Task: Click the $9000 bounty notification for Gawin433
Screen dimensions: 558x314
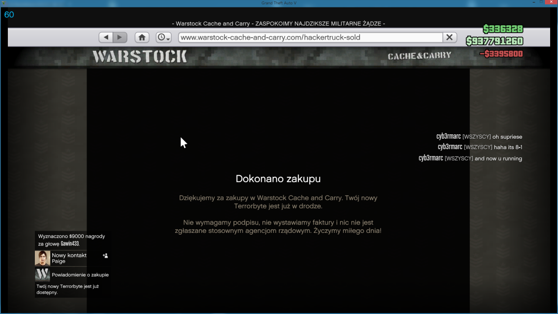Action: [71, 240]
